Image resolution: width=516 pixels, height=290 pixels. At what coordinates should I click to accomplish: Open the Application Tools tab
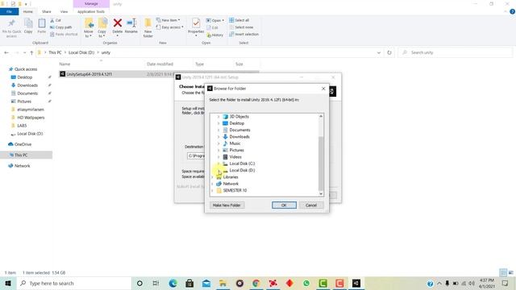[91, 11]
